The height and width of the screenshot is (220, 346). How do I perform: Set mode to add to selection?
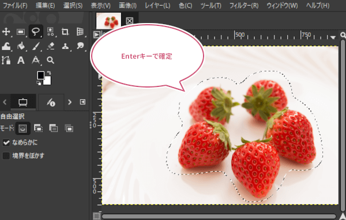coord(38,128)
